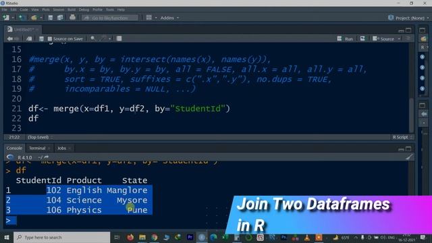The width and height of the screenshot is (432, 243).
Task: Open VLC media player from the taskbar
Action: 307,237
